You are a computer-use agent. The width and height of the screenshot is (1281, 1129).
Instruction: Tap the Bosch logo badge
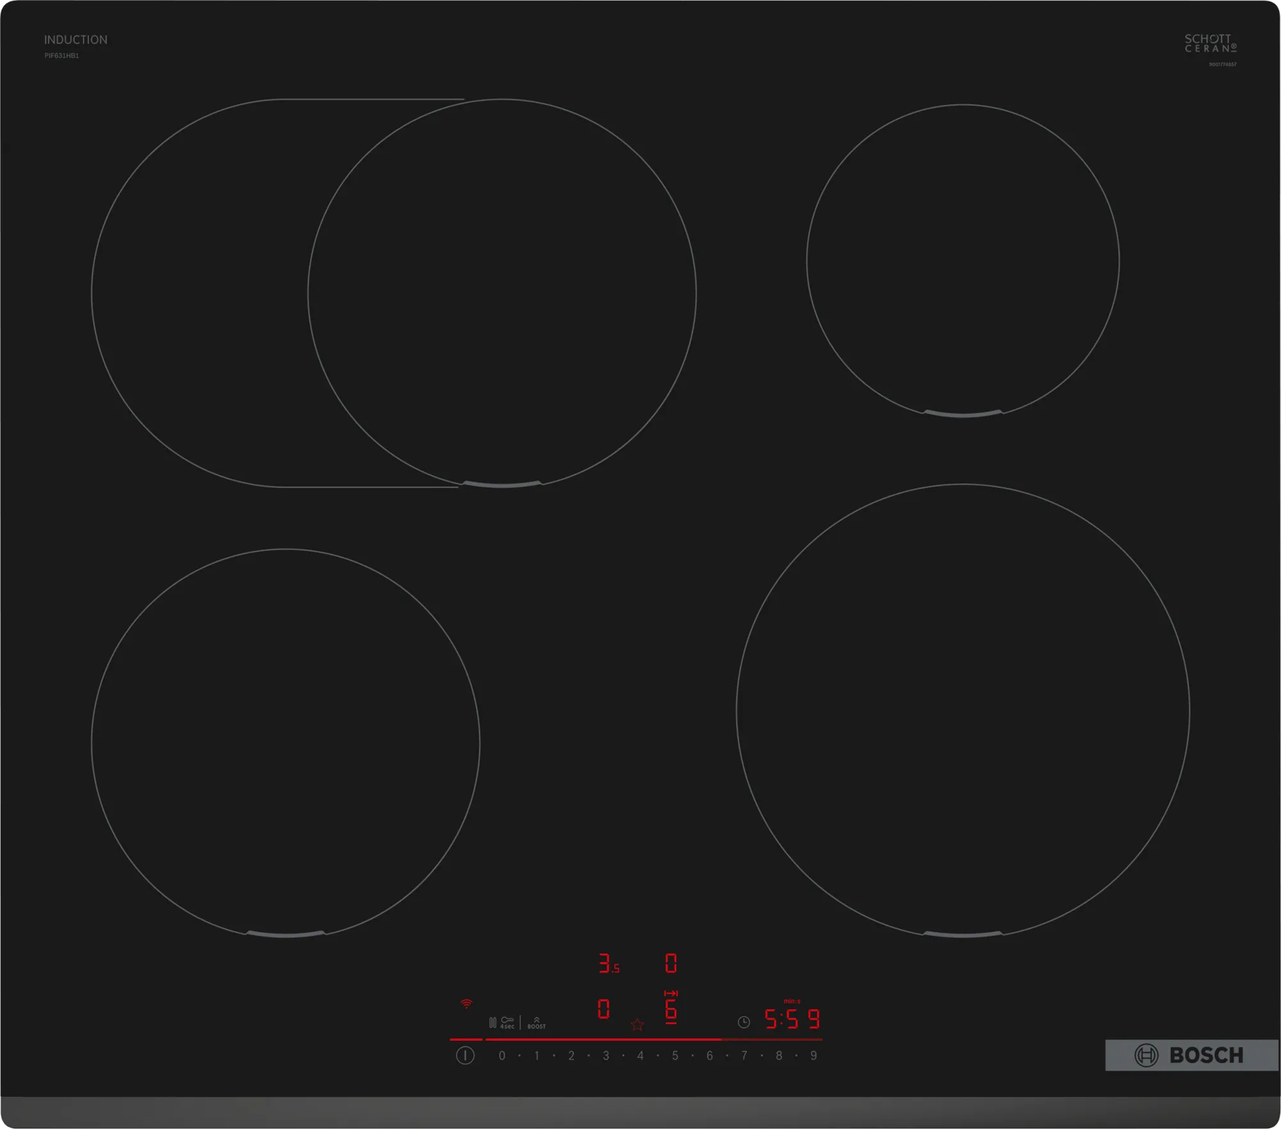coord(1191,1055)
